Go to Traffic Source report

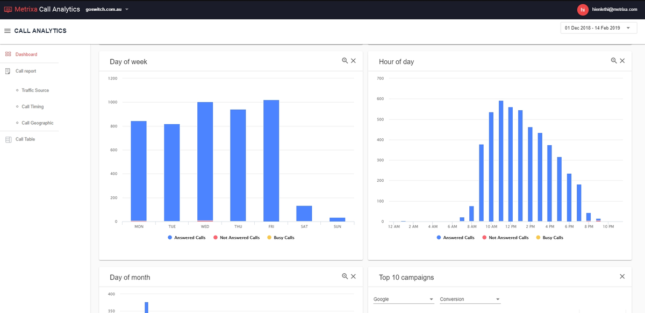(35, 90)
